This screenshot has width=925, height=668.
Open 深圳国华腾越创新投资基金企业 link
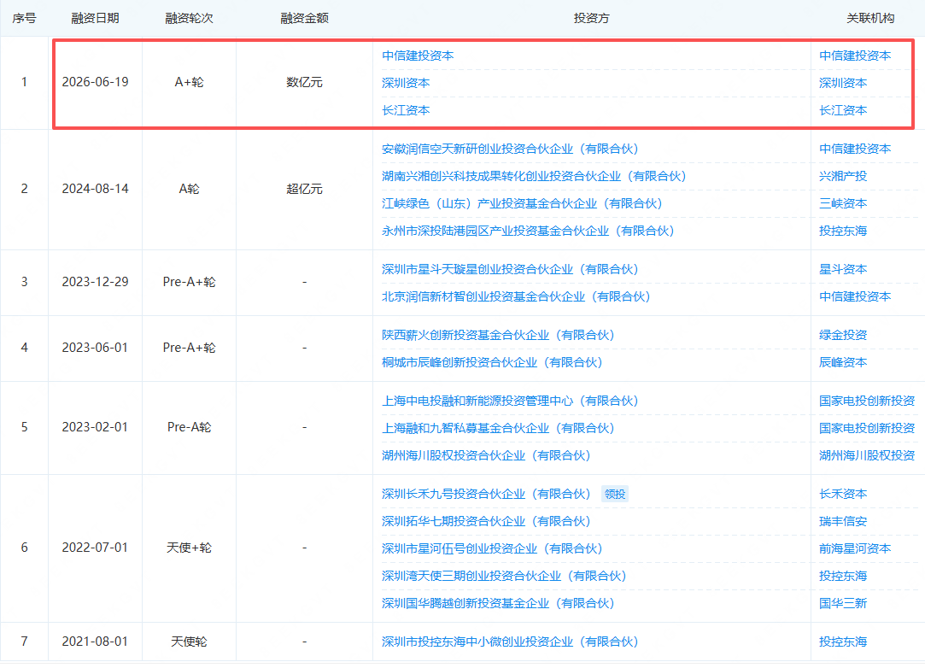click(499, 604)
